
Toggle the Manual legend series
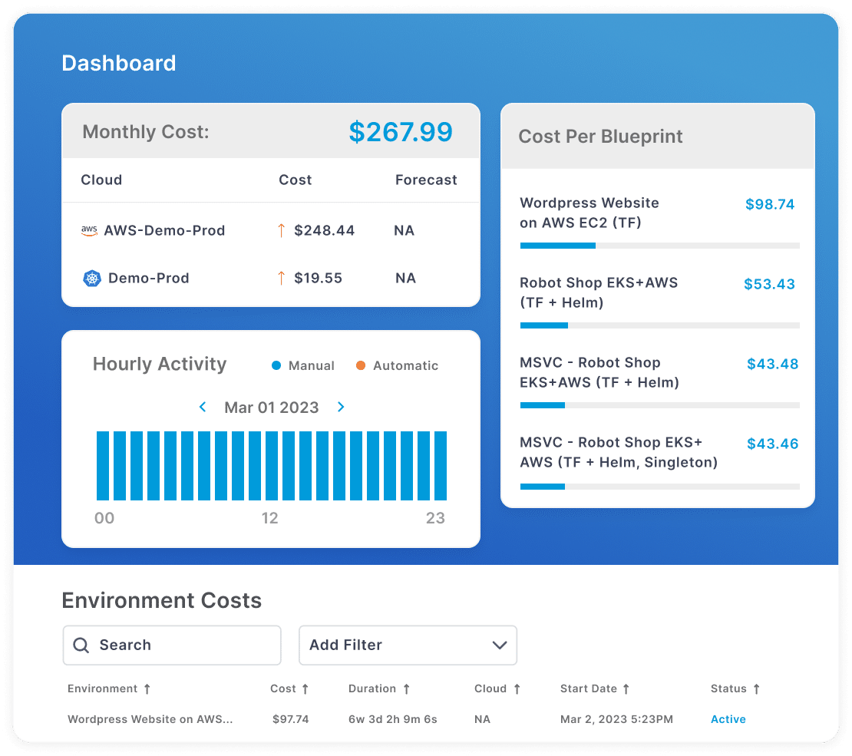[x=304, y=366]
